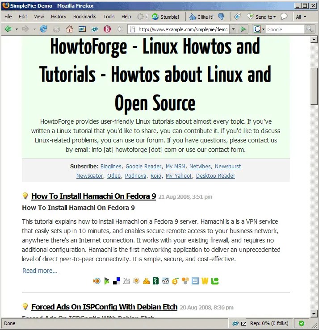Click the green Back arrow button
319x330 pixels.
coord(8,29)
